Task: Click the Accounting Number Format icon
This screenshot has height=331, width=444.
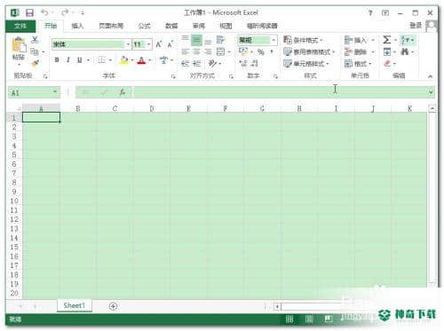Action: (243, 51)
